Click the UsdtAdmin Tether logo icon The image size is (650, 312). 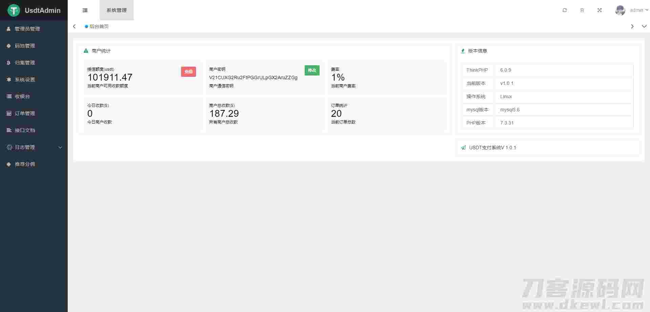14,10
